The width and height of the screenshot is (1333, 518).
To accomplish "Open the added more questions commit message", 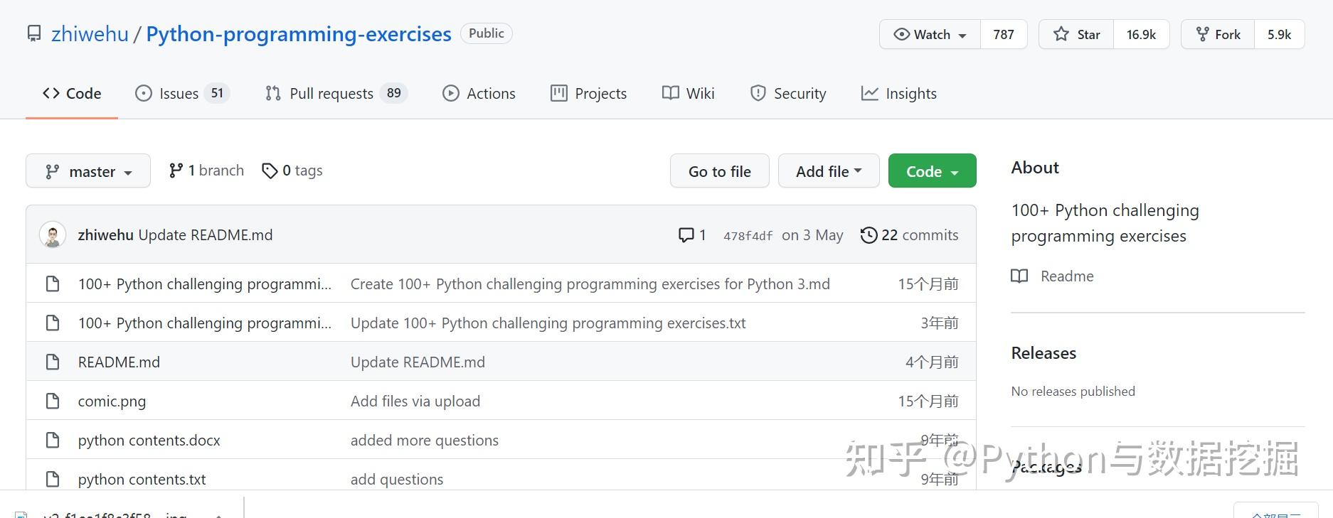I will (x=425, y=441).
